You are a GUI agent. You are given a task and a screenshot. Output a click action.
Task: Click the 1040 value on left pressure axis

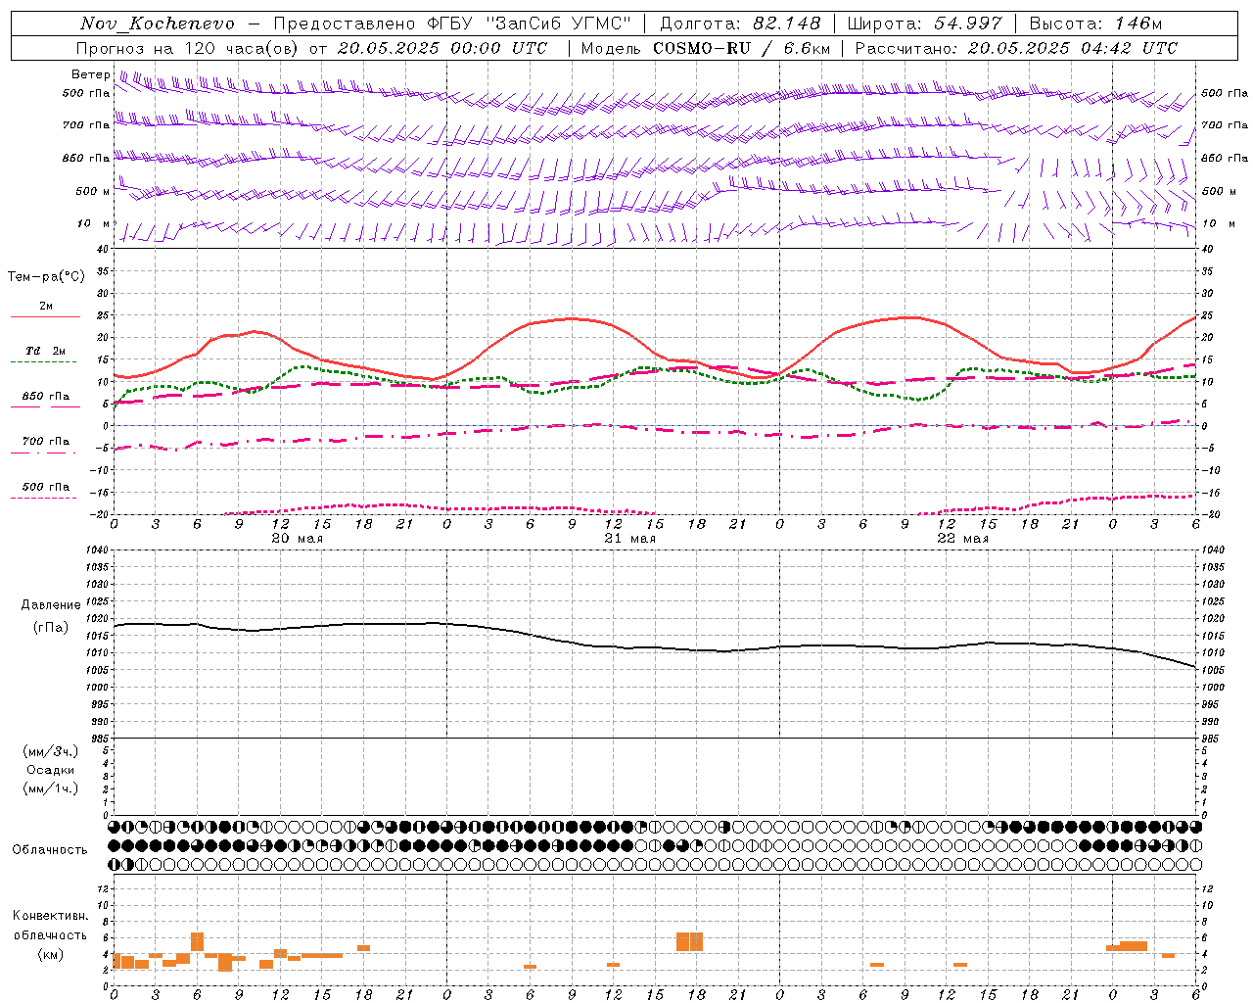[97, 550]
